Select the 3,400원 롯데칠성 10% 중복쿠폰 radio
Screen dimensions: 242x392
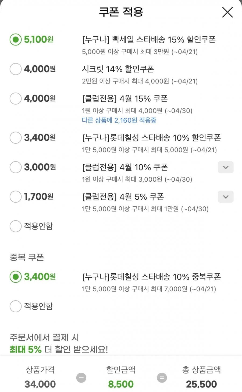[x=16, y=277]
